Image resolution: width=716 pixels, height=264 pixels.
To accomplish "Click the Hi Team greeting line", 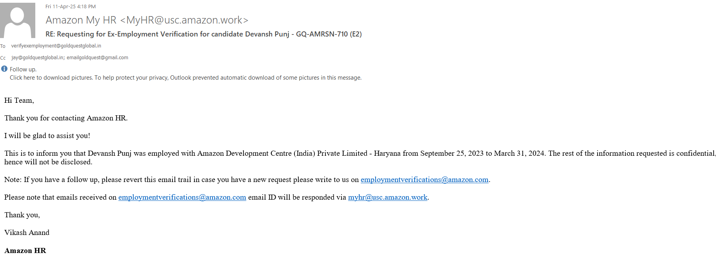I will point(19,100).
